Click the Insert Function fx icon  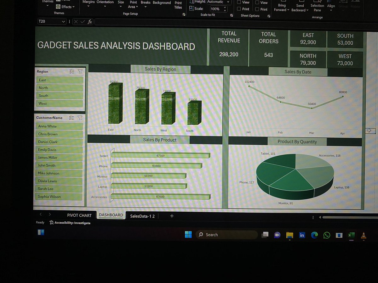tap(90, 22)
